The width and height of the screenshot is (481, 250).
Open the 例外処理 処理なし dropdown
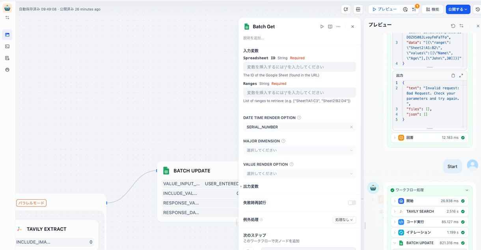344,220
